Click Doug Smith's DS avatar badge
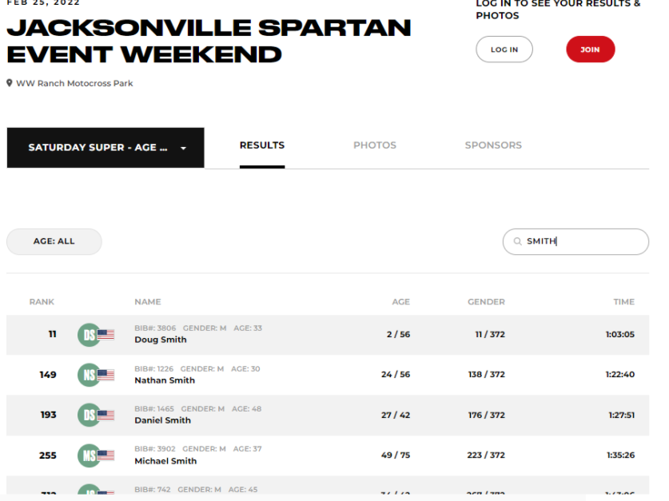Viewport: 669px width, 501px height. click(x=89, y=334)
